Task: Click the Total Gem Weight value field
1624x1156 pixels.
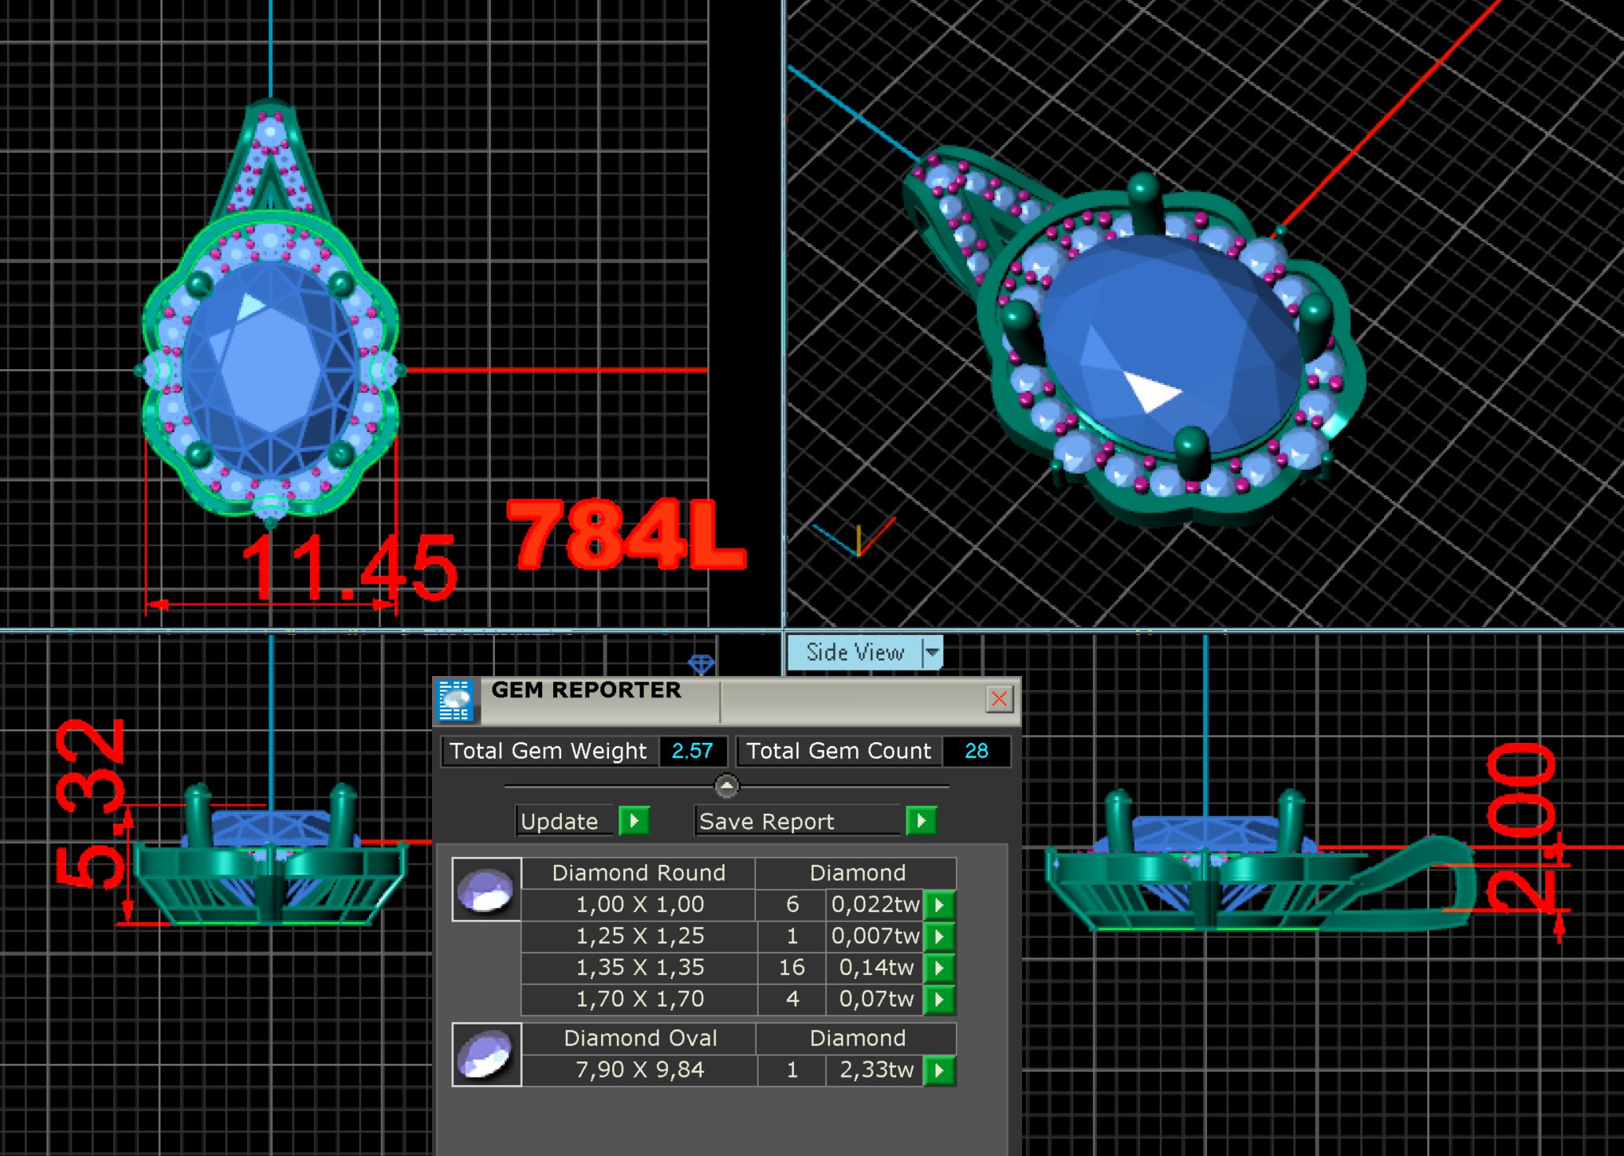Action: pos(692,751)
